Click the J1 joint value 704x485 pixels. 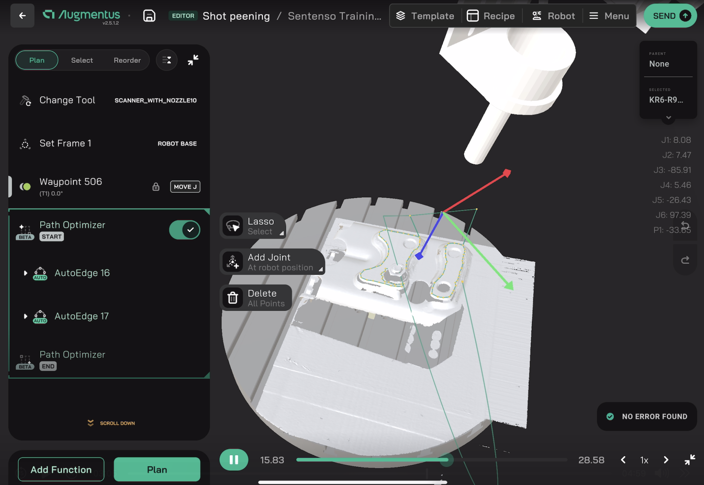coord(676,140)
